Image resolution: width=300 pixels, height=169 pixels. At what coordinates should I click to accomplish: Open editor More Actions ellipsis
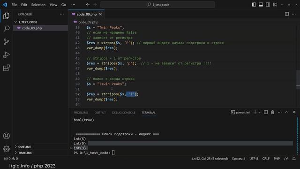pyautogui.click(x=294, y=14)
